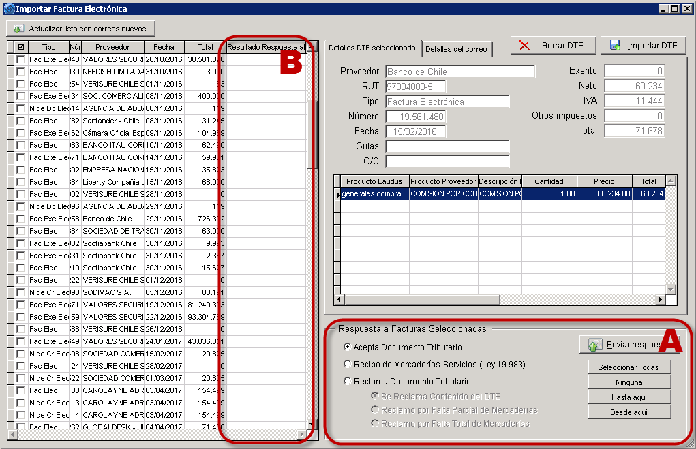
Task: Click the Fecha field showing 15/02/2016
Action: 415,131
